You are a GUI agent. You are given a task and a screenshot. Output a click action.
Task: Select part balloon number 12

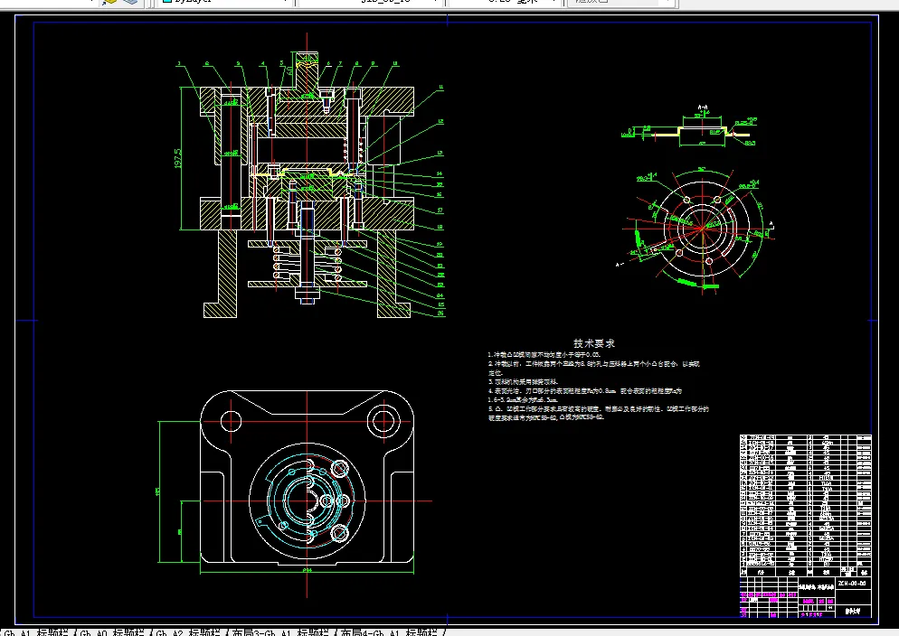pyautogui.click(x=440, y=121)
